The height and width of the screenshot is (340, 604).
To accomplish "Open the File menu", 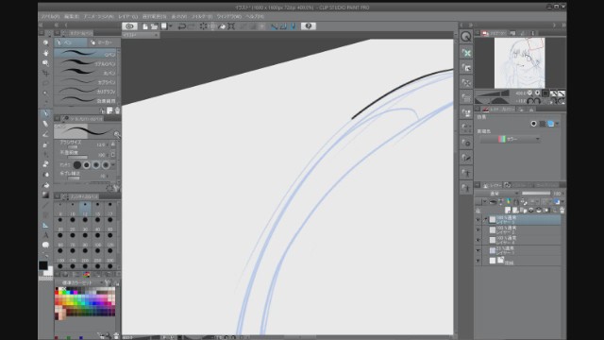I will click(50, 17).
